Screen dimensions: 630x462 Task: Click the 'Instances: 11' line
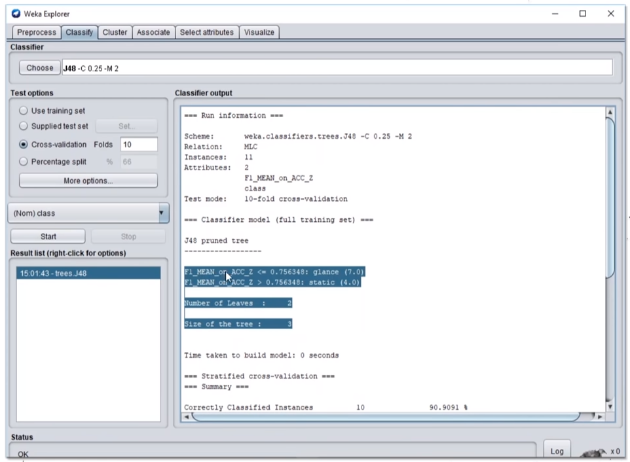tap(219, 157)
